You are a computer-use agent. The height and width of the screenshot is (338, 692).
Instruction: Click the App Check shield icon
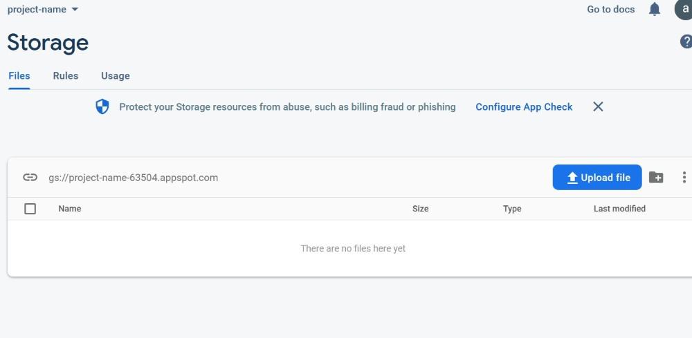click(102, 107)
